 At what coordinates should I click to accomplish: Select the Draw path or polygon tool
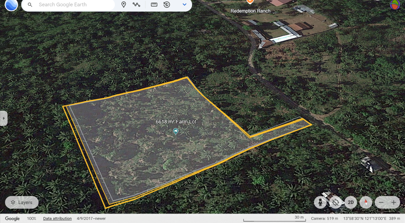click(x=136, y=5)
